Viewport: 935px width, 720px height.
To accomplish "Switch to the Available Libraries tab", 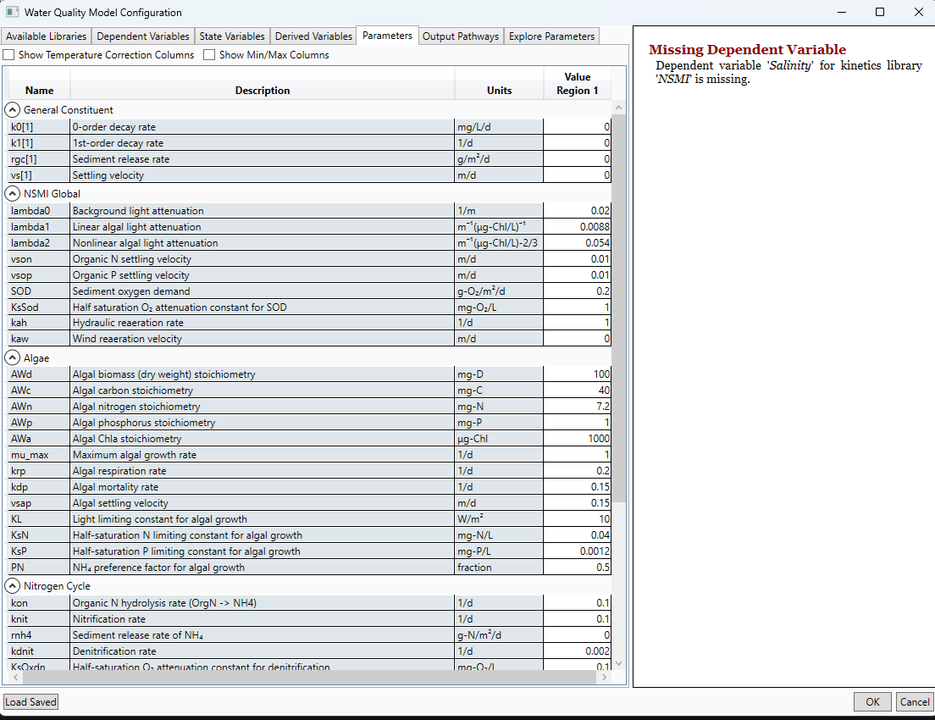I will point(46,36).
